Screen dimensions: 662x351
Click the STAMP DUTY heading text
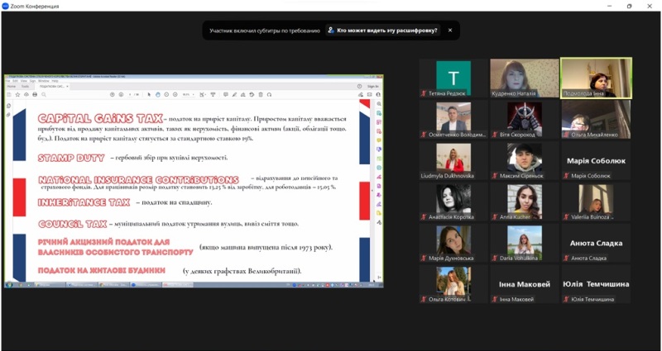pos(71,158)
